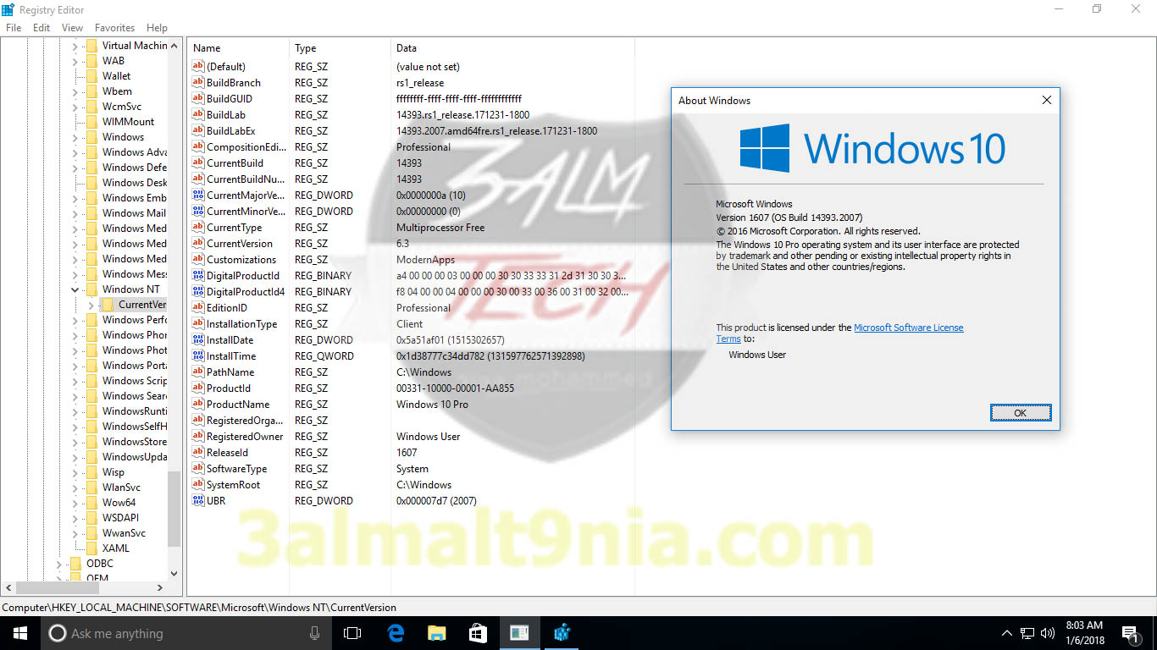Close the About Windows dialog
The width and height of the screenshot is (1157, 650).
pos(1047,100)
